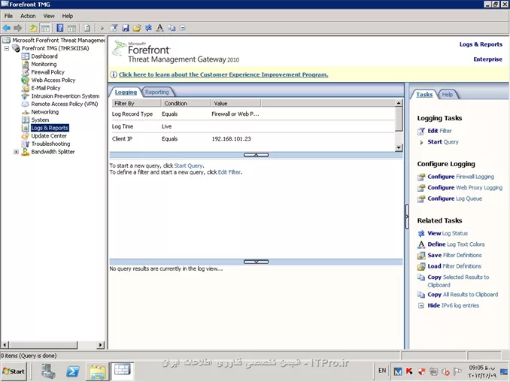
Task: Open the View menu
Action: click(49, 16)
